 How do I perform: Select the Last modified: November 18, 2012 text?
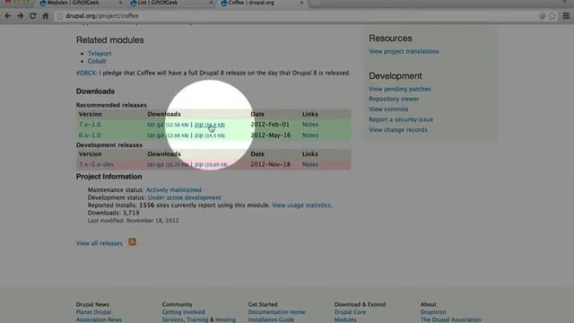134,221
